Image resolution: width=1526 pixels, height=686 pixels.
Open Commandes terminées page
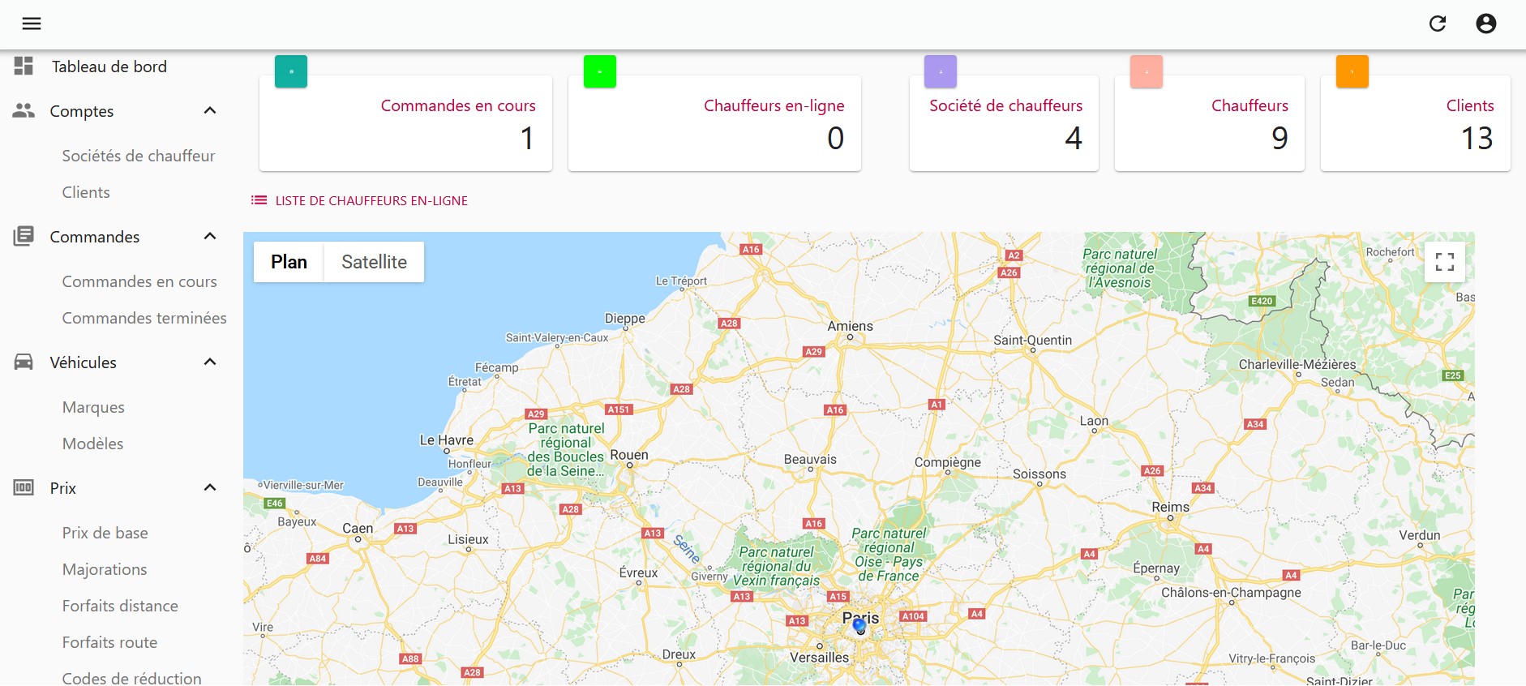[144, 318]
